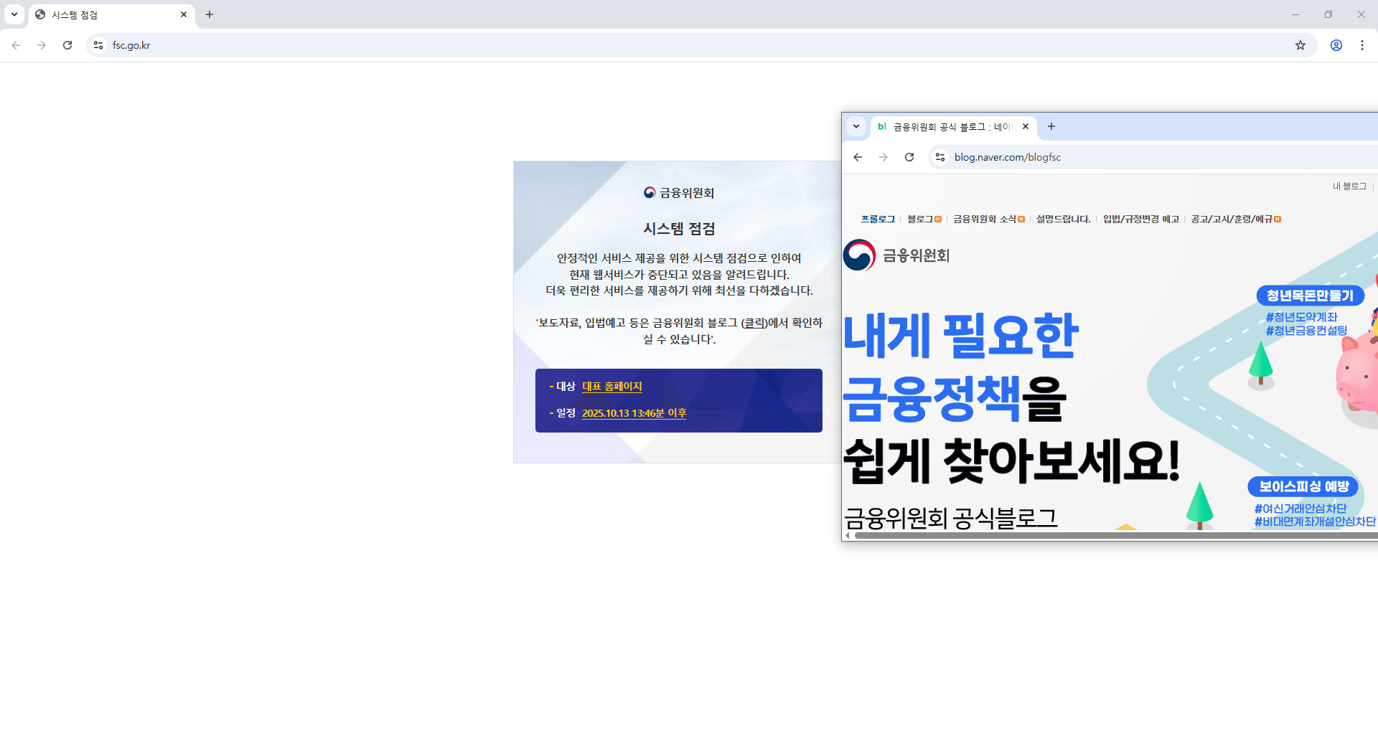Click the horizontal scrollbar in the blog window
The width and height of the screenshot is (1378, 746).
[1116, 535]
